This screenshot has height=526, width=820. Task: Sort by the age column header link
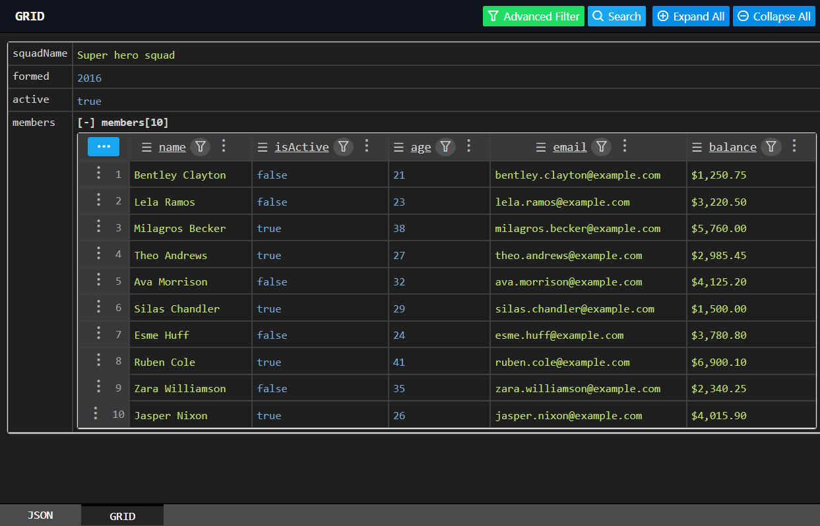(421, 147)
